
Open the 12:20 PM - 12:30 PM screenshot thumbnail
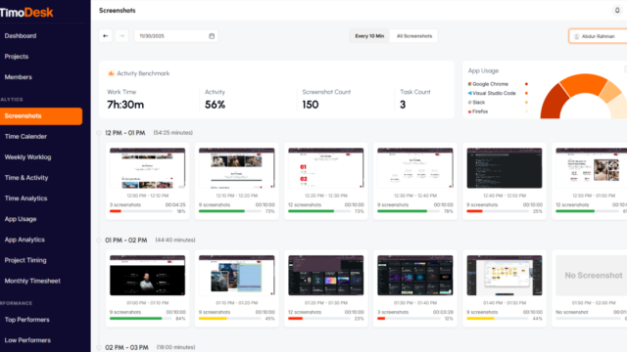326,168
